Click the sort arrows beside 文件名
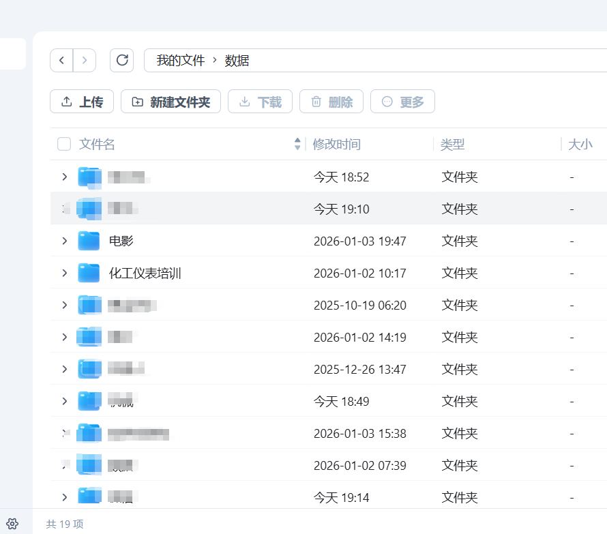The height and width of the screenshot is (534, 607). (297, 144)
